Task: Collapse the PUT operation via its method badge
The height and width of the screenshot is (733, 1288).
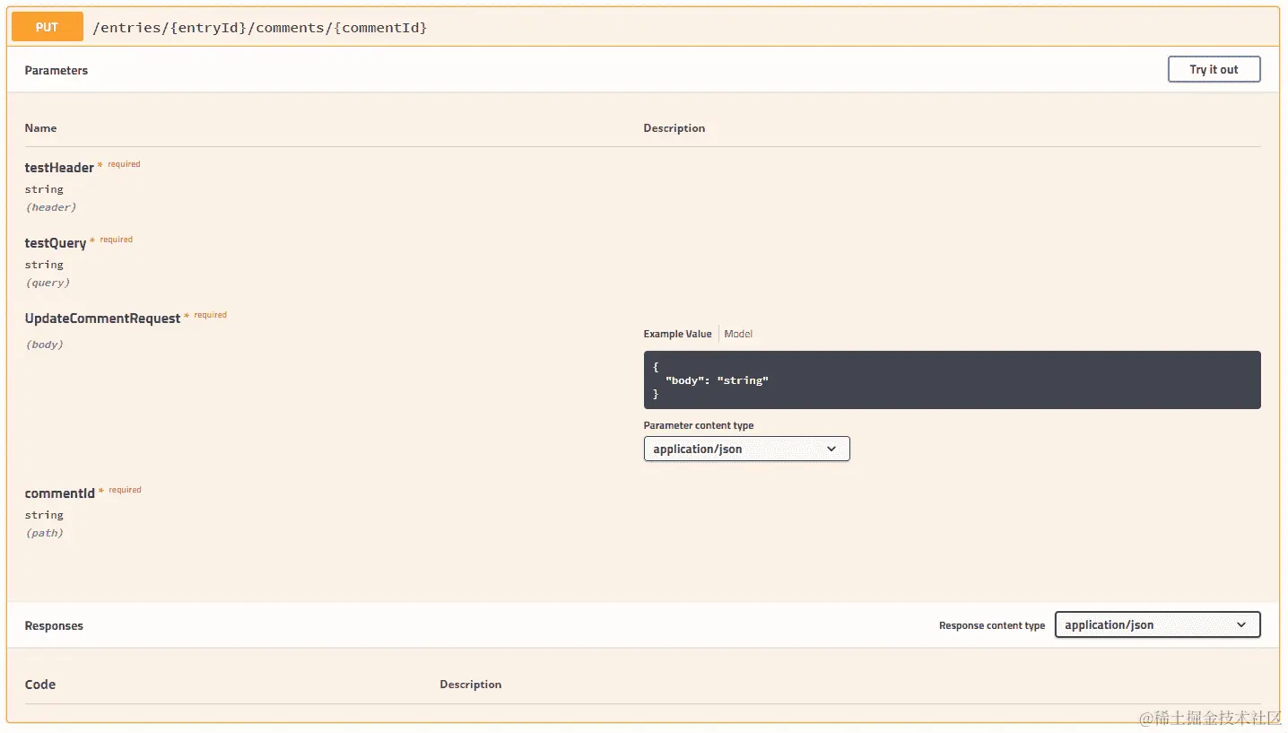Action: (48, 27)
